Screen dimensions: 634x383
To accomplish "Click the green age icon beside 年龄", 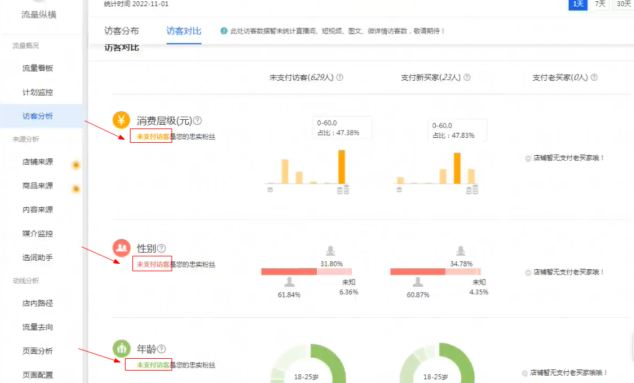I will pyautogui.click(x=121, y=348).
